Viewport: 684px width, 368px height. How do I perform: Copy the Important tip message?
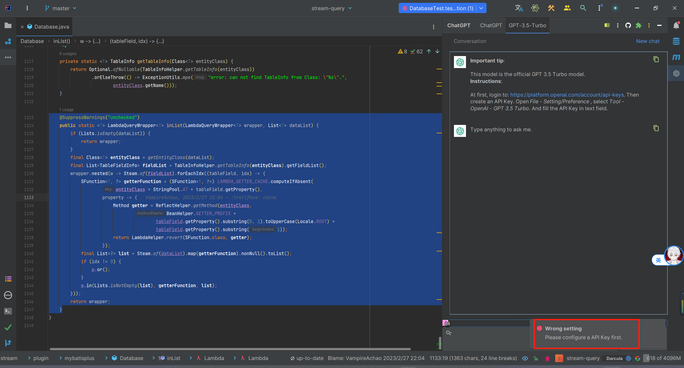(656, 59)
